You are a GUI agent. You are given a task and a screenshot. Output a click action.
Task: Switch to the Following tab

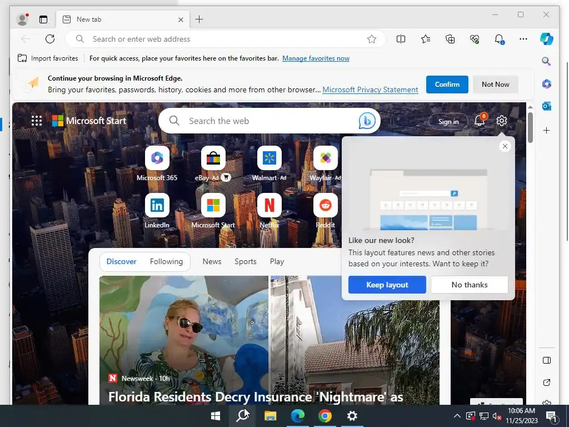(x=166, y=261)
